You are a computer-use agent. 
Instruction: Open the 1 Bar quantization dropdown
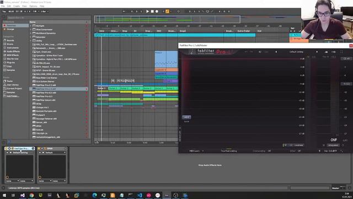tap(44, 11)
